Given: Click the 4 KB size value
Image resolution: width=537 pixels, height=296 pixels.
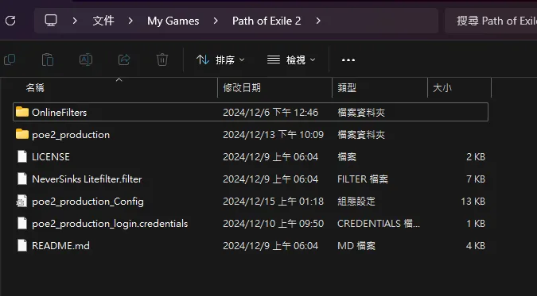Looking at the screenshot, I should pyautogui.click(x=476, y=246).
